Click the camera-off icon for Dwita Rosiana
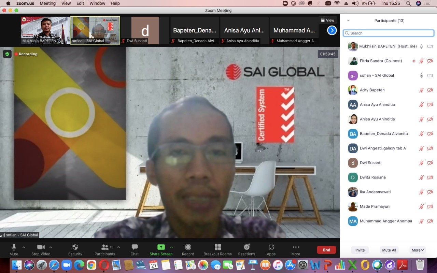This screenshot has height=273, width=437. [430, 177]
